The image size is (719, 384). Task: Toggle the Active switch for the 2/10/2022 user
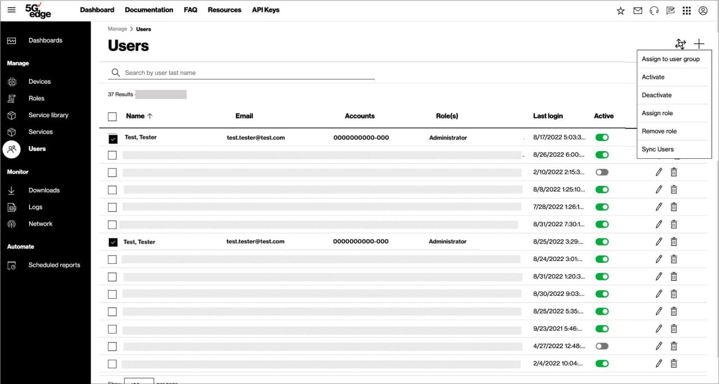click(602, 172)
